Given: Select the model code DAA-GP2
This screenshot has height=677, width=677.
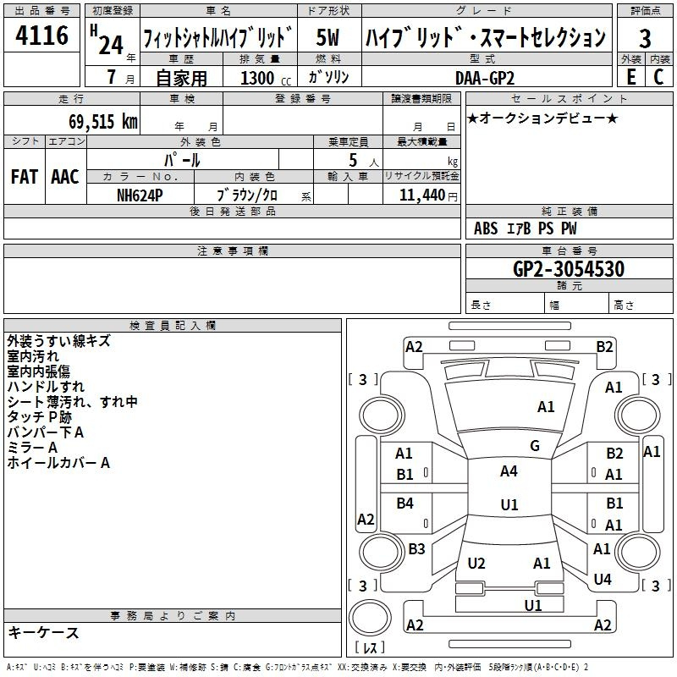Looking at the screenshot, I should (485, 78).
